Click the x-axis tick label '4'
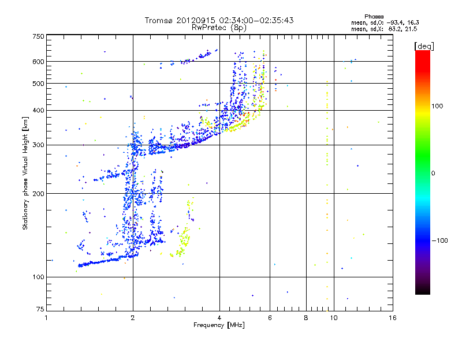The image size is (462, 346). click(219, 318)
